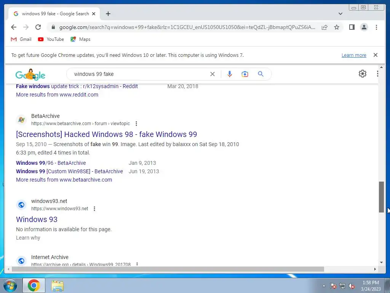Click the address bar URL
This screenshot has width=390, height=293.
[187, 27]
